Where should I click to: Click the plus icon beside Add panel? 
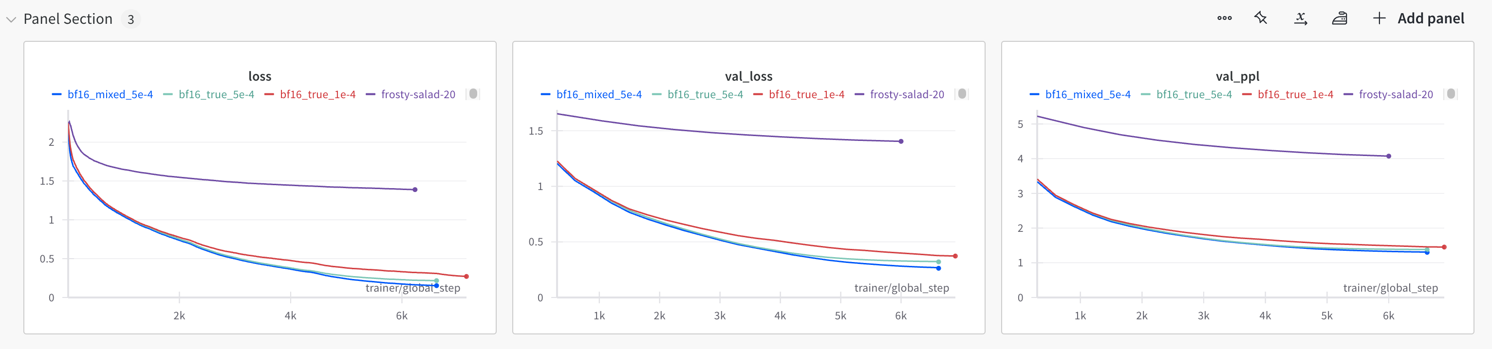(x=1380, y=18)
